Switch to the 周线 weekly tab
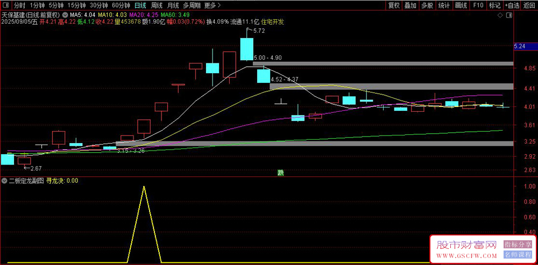This screenshot has width=538, height=265. point(157,5)
